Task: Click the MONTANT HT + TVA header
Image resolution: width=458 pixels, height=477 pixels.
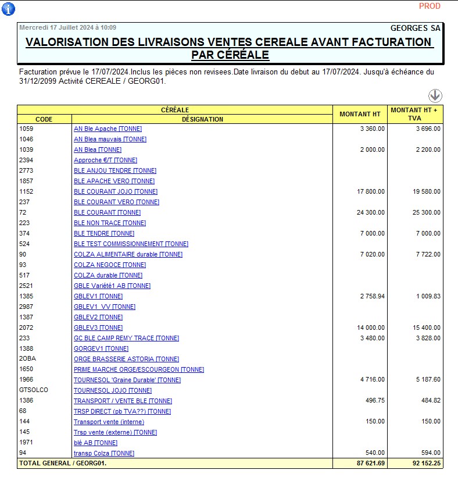Action: click(414, 114)
